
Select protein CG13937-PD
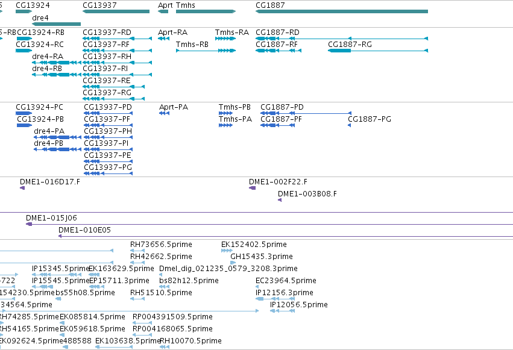(x=109, y=113)
